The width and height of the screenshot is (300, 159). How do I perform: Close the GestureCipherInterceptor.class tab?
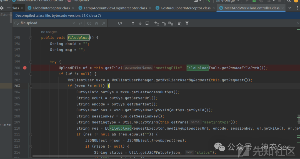(x=214, y=8)
